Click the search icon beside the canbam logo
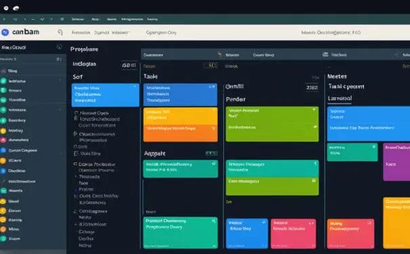Image resolution: width=410 pixels, height=254 pixels. tap(60, 33)
